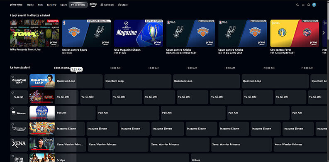Open the Knicks contro Spurs recap card
The image size is (329, 162).
pyautogui.click(x=86, y=33)
